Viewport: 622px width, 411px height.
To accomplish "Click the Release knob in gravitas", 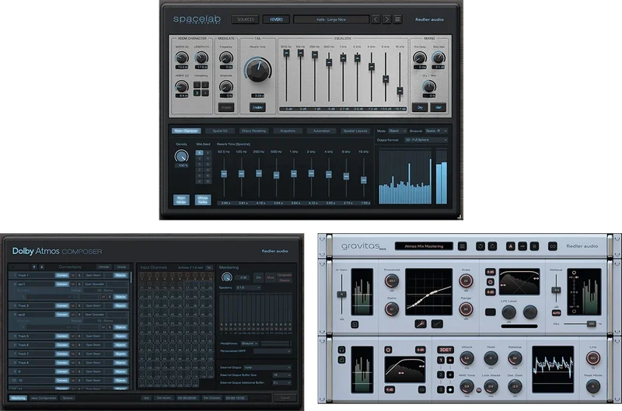I will pos(515,358).
